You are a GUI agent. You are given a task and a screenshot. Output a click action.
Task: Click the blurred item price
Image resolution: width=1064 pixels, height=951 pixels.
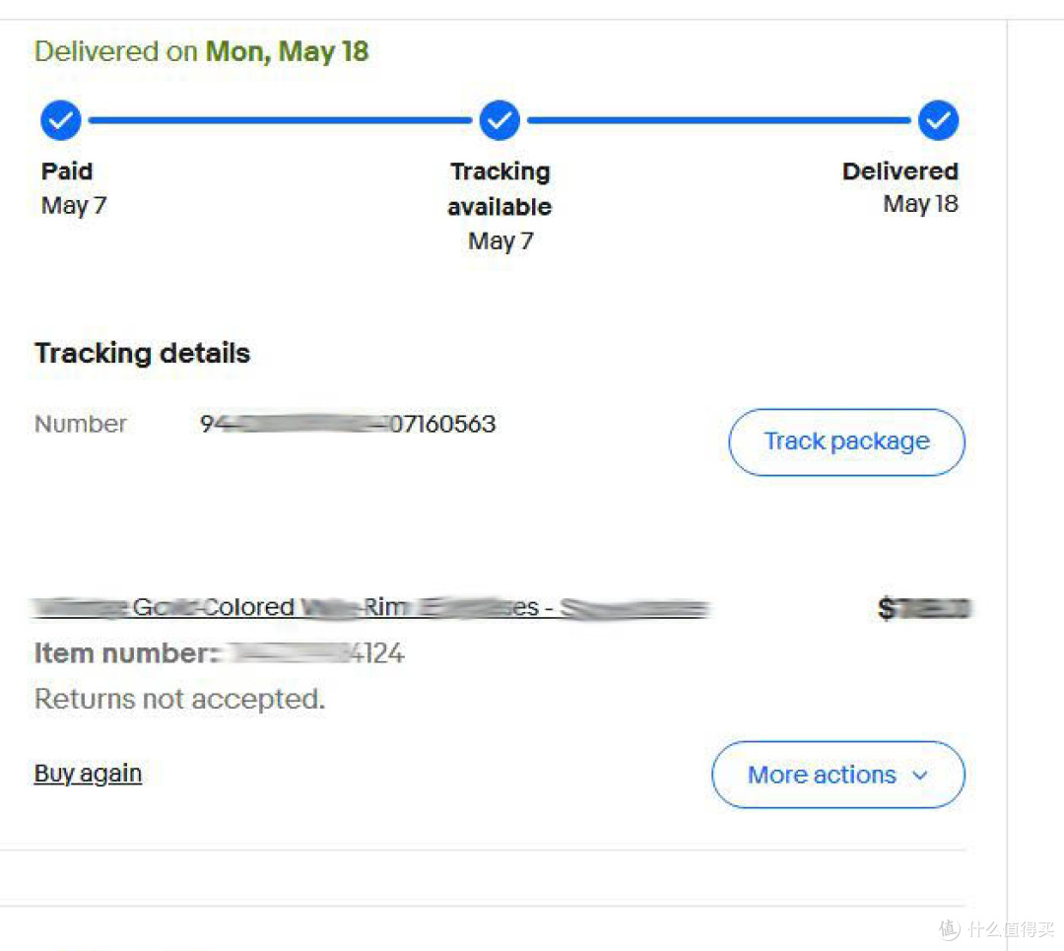click(x=924, y=607)
